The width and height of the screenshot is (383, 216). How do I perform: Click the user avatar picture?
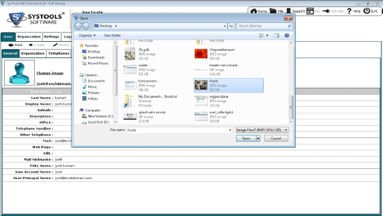19,73
